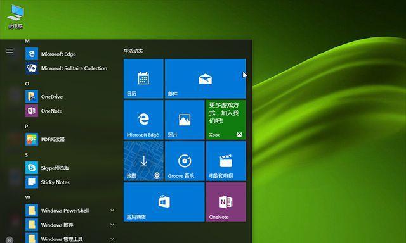Viewport: 406px width, 243px height.
Task: Open Windows 管理工具 folder icon
Action: [x=32, y=239]
